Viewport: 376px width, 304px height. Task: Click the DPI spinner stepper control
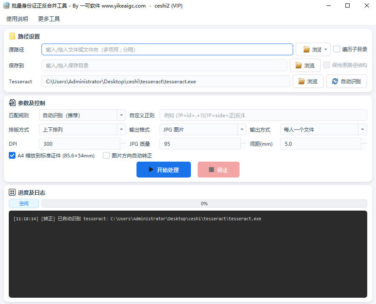pyautogui.click(x=123, y=144)
